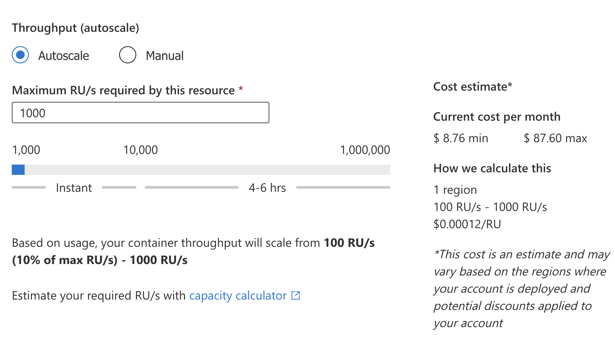Click the 1,000,000 slider scale label

coord(365,150)
